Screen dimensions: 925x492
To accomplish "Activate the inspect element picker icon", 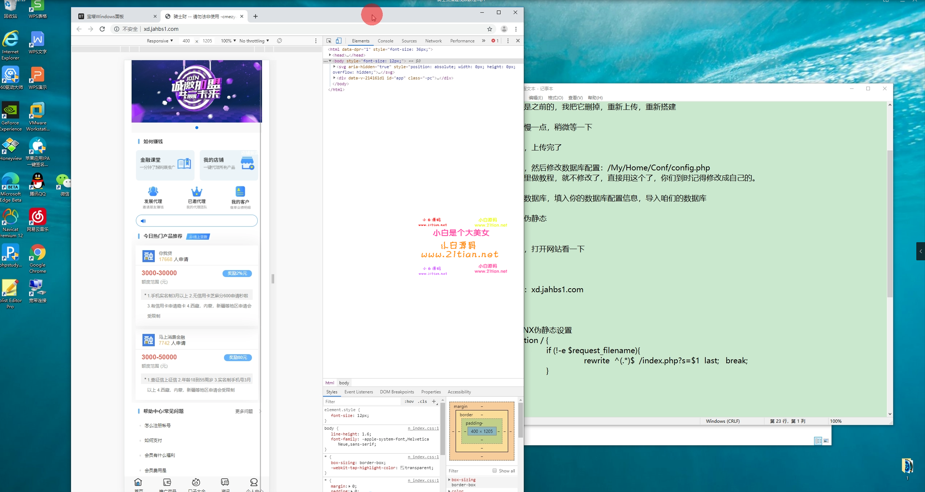I will click(329, 41).
